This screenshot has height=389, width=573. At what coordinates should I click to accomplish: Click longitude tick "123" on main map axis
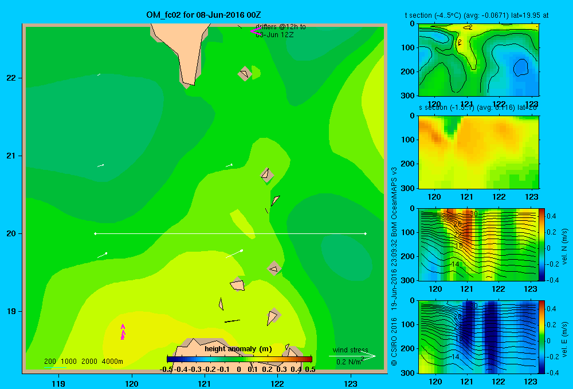click(x=351, y=383)
